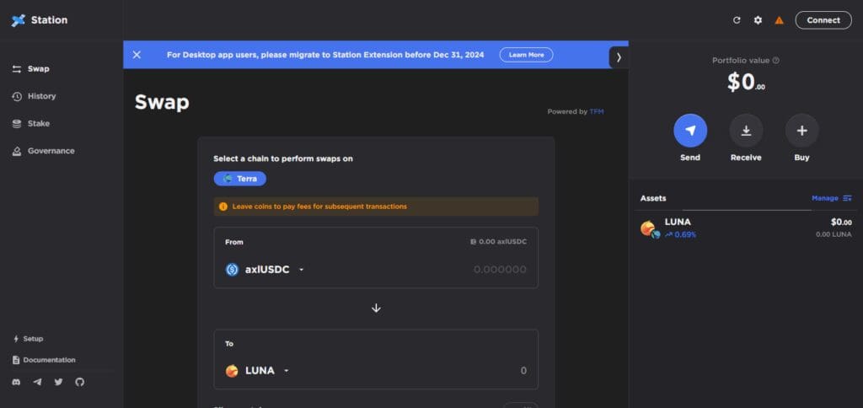Click the Portfolio value help icon
The height and width of the screenshot is (408, 863).
pyautogui.click(x=776, y=61)
